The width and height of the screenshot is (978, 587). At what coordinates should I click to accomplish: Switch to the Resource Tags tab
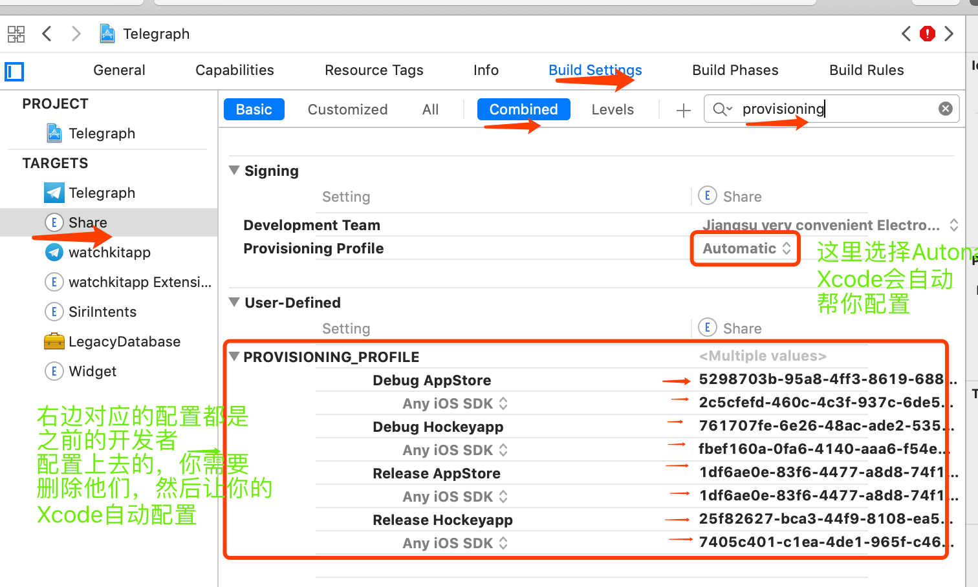[374, 70]
